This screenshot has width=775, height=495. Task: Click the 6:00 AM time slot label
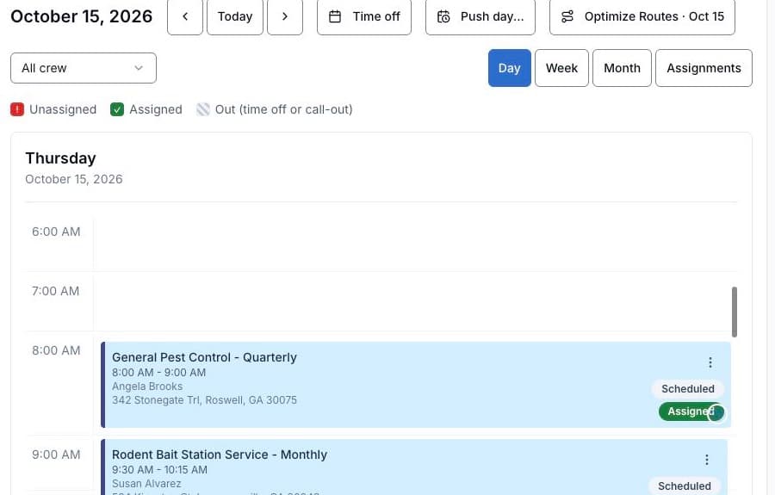[x=56, y=232]
